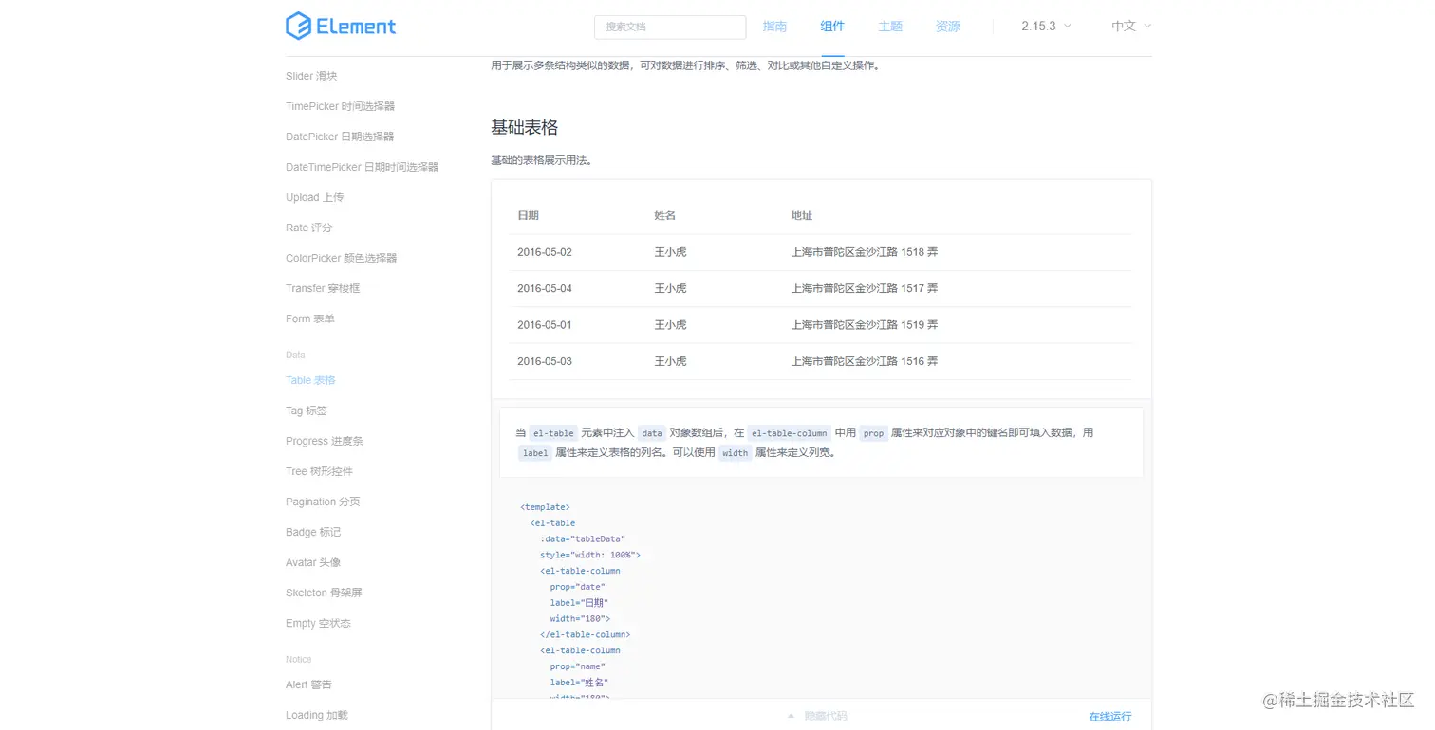This screenshot has width=1435, height=730.
Task: Click the 在线运行 button
Action: 1110,717
